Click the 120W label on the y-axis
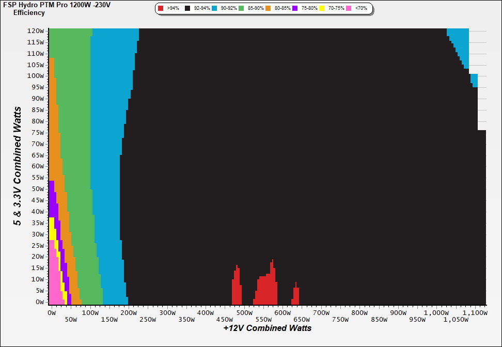This screenshot has width=502, height=347. pos(36,30)
